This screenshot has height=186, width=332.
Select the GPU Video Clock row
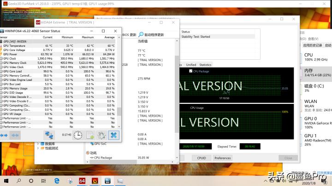(x=58, y=67)
